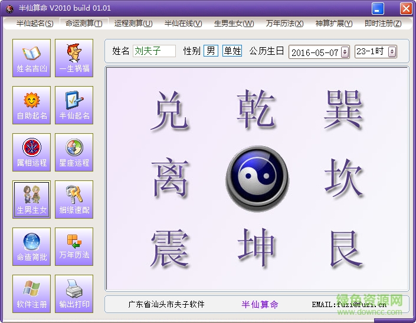Image resolution: width=416 pixels, height=323 pixels.
Task: Minimize the 半仙算命 window
Action: click(x=378, y=8)
